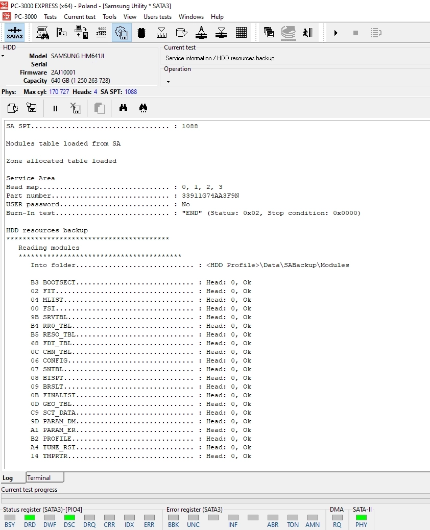Click the Current test progress bar
The width and height of the screenshot is (430, 530).
coord(216,498)
